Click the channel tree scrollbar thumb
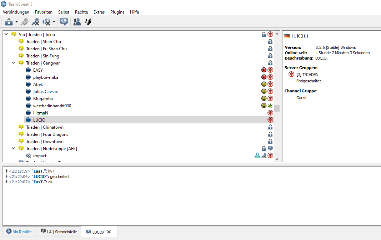This screenshot has height=240, width=381. [x=277, y=108]
